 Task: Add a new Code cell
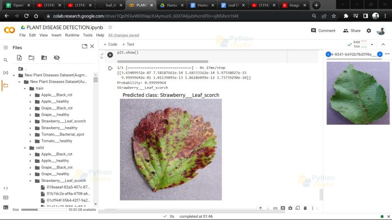click(110, 44)
